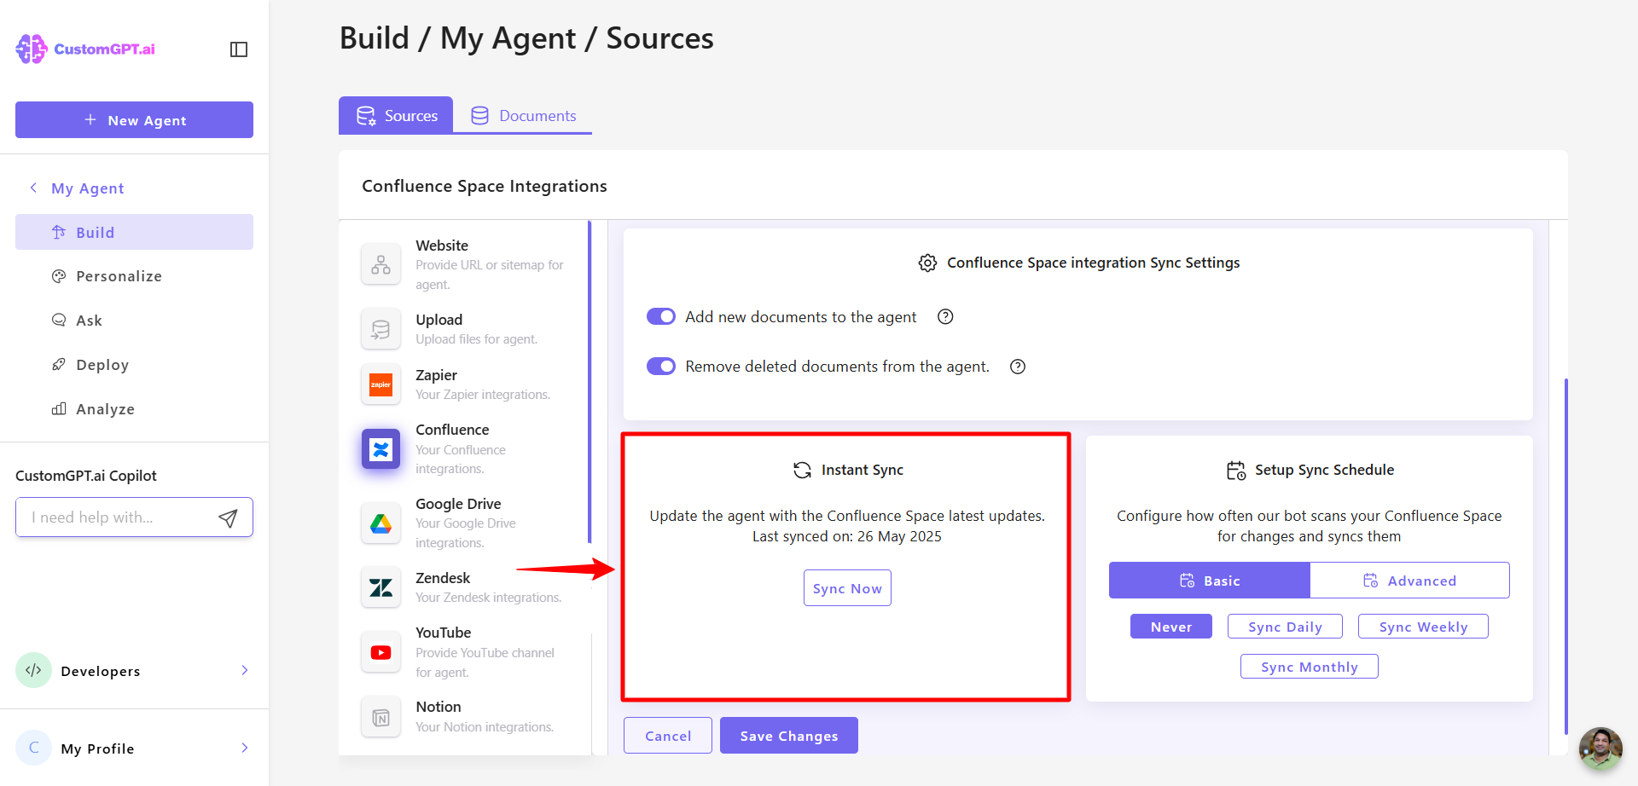Image resolution: width=1638 pixels, height=786 pixels.
Task: Click the Notion source icon
Action: (380, 718)
